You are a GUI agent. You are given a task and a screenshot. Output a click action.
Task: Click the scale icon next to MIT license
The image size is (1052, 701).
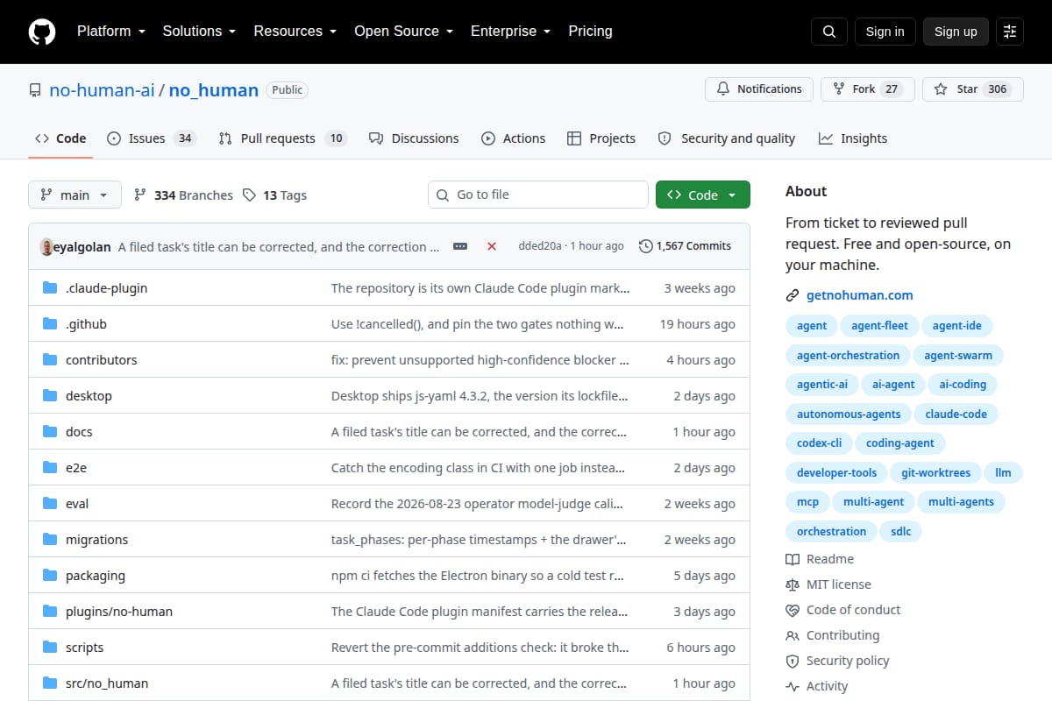(x=793, y=584)
